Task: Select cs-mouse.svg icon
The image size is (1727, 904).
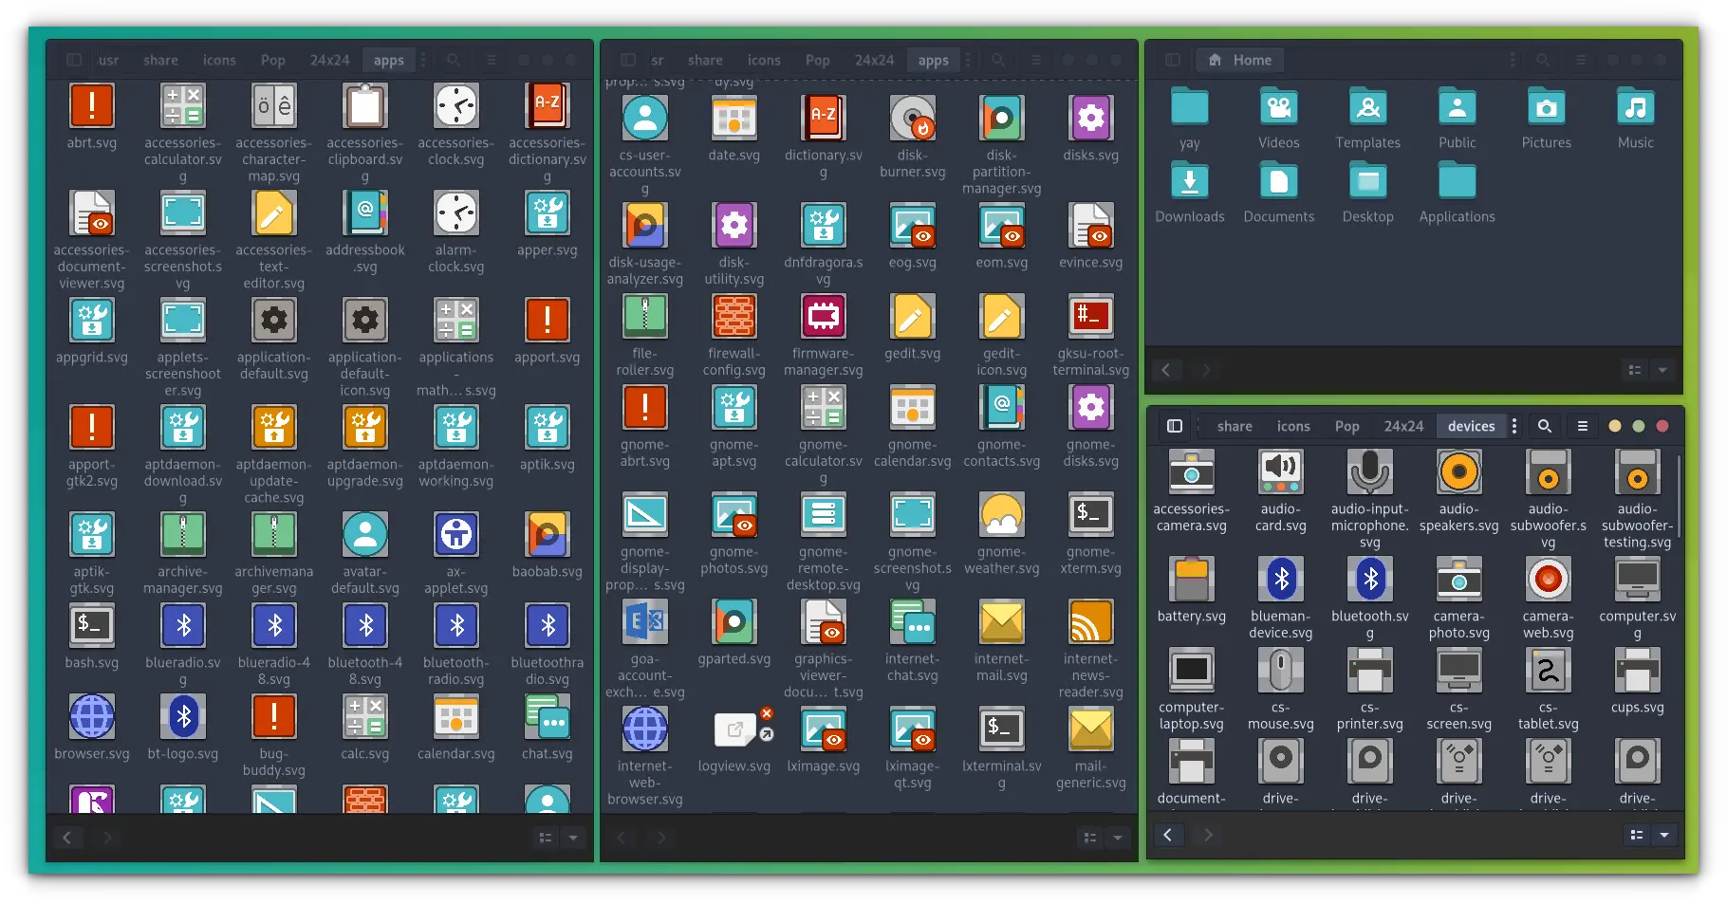Action: click(1281, 670)
